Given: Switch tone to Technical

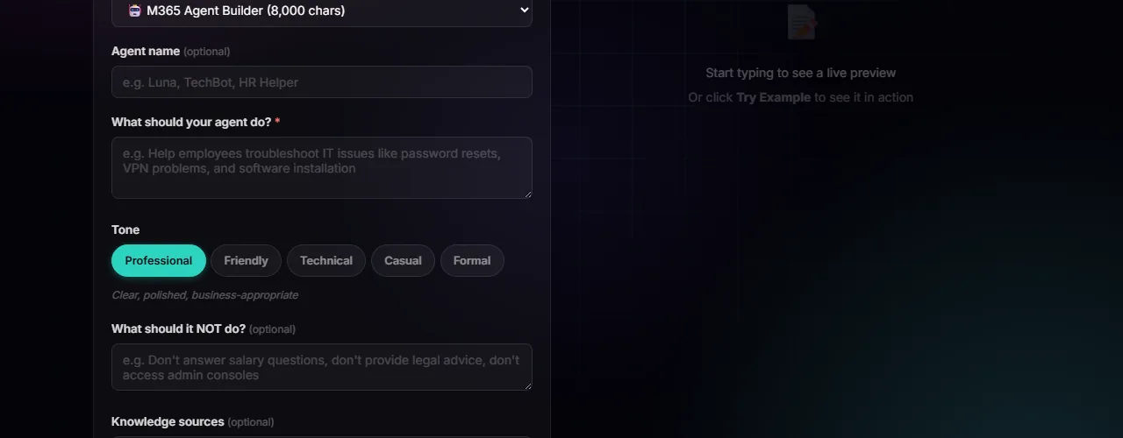Looking at the screenshot, I should coord(325,261).
